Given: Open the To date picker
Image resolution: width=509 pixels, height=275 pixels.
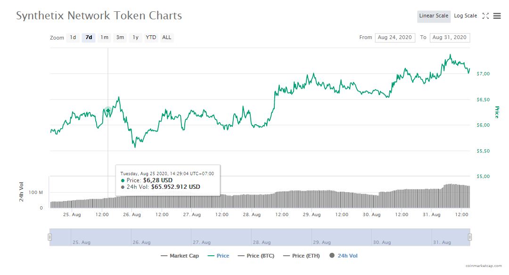Looking at the screenshot, I should click(x=449, y=38).
